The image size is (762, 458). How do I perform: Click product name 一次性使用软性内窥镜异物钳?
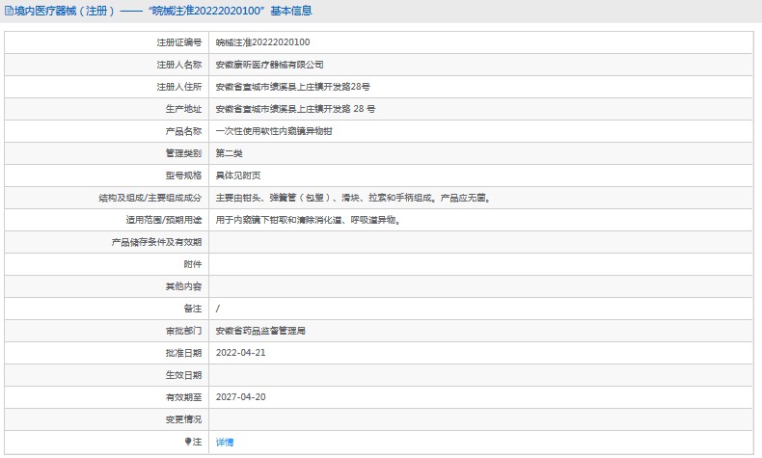274,131
